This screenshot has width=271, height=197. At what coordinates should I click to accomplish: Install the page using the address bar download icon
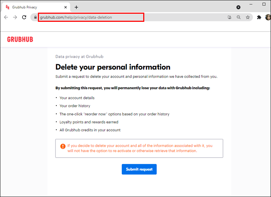(230, 17)
